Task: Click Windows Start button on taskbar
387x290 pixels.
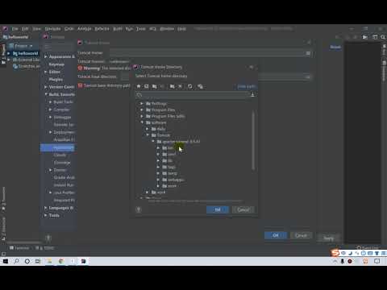Action: [x=6, y=261]
